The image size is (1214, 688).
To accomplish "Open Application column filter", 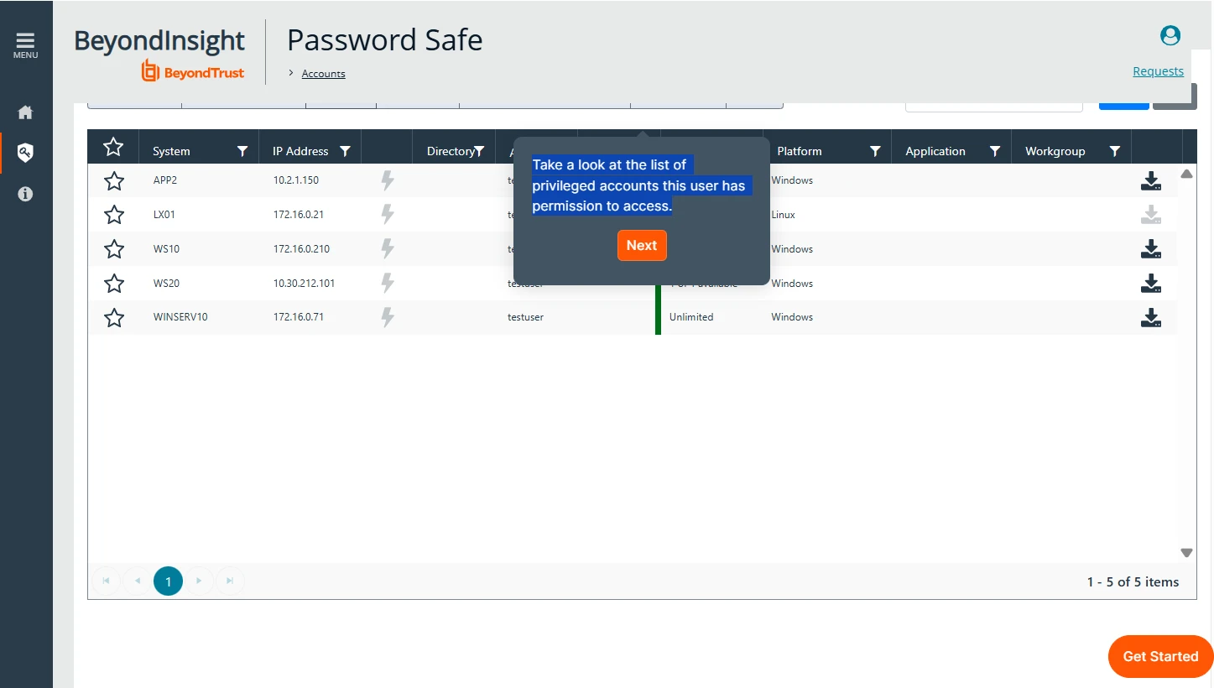I will 995,152.
